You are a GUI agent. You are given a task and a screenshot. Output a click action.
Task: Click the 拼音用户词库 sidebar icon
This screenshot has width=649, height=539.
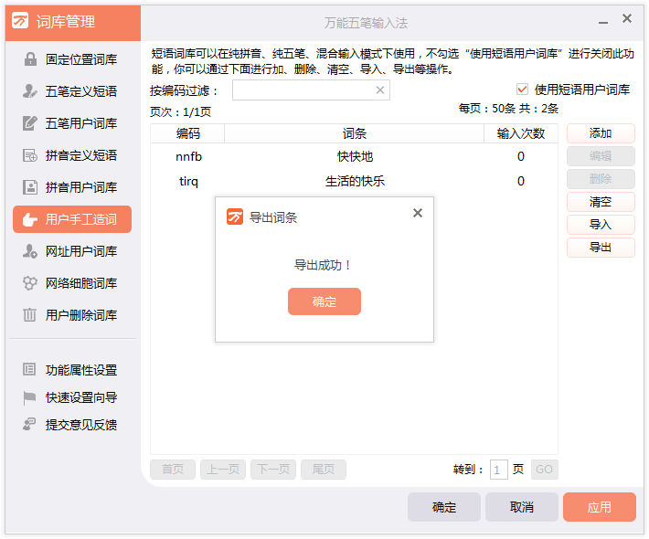(x=29, y=187)
